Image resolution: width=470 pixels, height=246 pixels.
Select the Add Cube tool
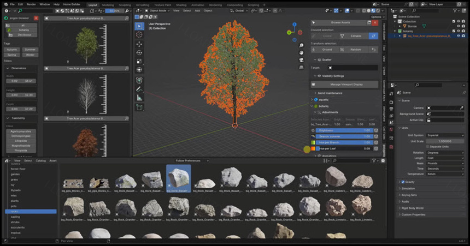click(x=139, y=107)
